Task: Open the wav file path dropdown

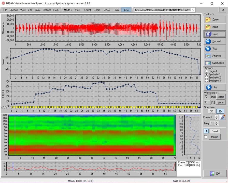Action: 193,10
